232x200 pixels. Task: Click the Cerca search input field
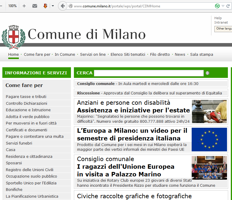pyautogui.click(x=149, y=73)
